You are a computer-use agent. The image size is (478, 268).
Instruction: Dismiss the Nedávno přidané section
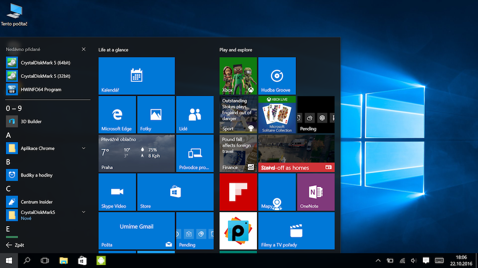83,49
